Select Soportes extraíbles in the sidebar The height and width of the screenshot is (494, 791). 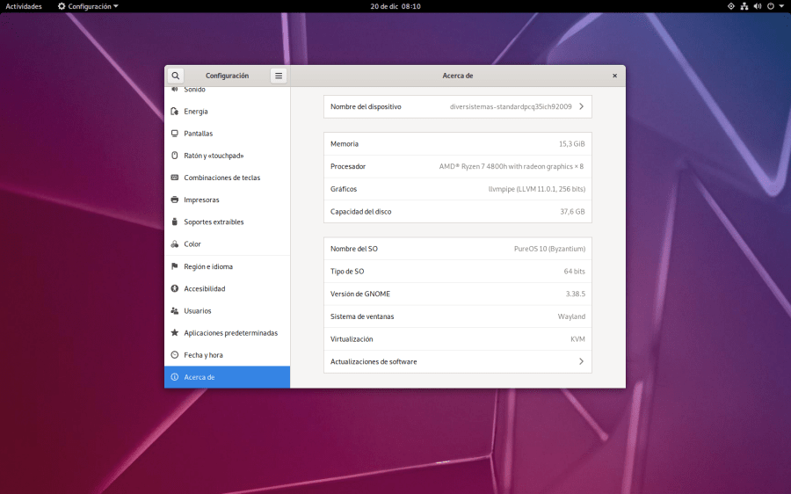click(x=214, y=222)
